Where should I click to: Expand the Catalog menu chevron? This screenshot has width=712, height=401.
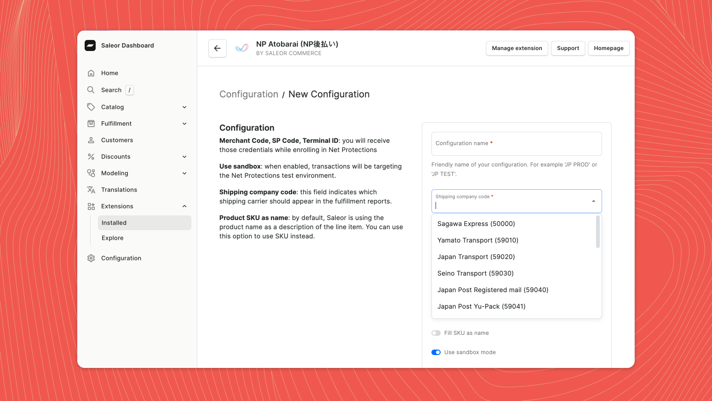click(184, 107)
